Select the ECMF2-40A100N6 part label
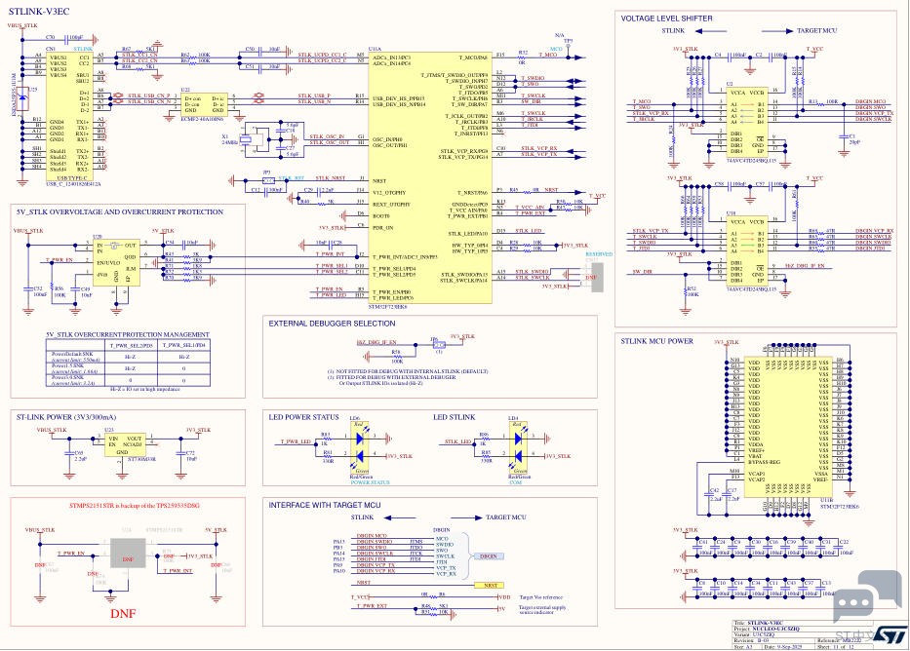Image resolution: width=910 pixels, height=651 pixels. coord(202,118)
